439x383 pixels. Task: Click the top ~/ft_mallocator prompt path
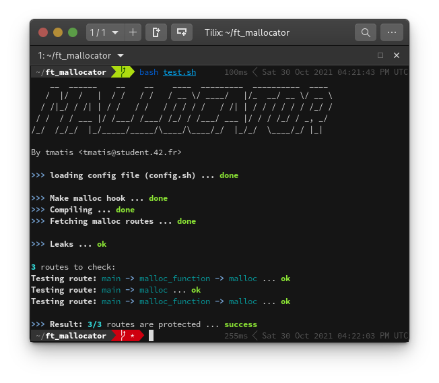(71, 72)
